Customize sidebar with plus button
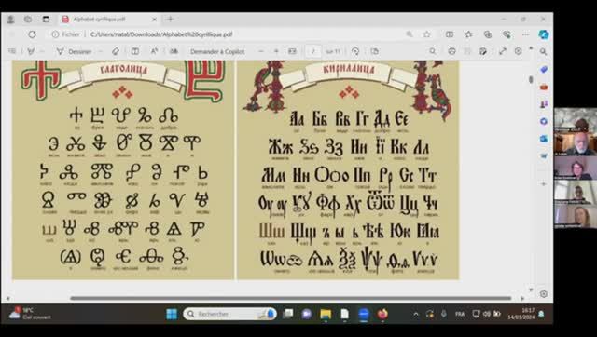The width and height of the screenshot is (597, 337). click(x=544, y=183)
